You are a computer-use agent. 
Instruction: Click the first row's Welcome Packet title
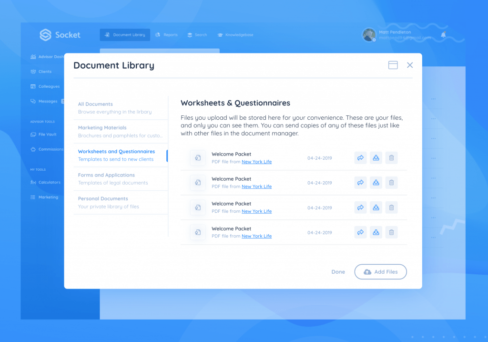coord(232,154)
